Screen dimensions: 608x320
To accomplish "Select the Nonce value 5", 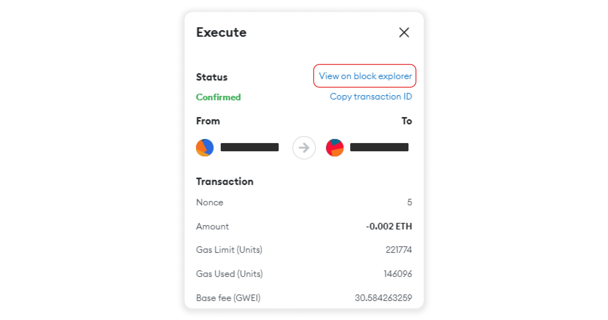I will coord(409,202).
